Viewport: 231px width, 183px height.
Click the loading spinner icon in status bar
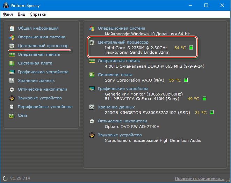[x=5, y=178]
